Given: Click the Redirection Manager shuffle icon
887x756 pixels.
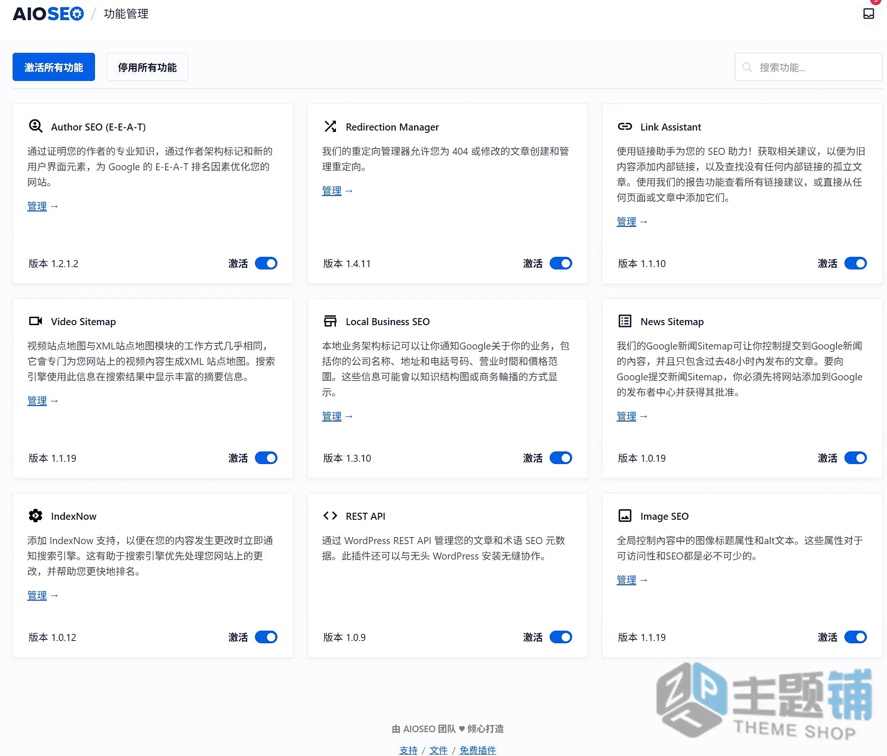Looking at the screenshot, I should (330, 126).
